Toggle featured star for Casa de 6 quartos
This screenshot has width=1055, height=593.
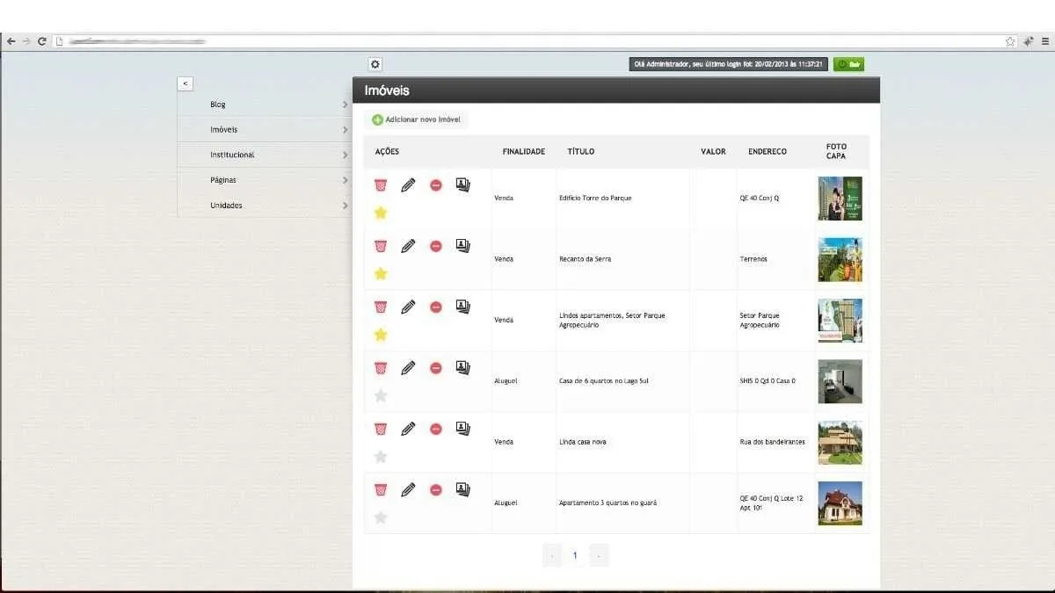click(x=381, y=395)
